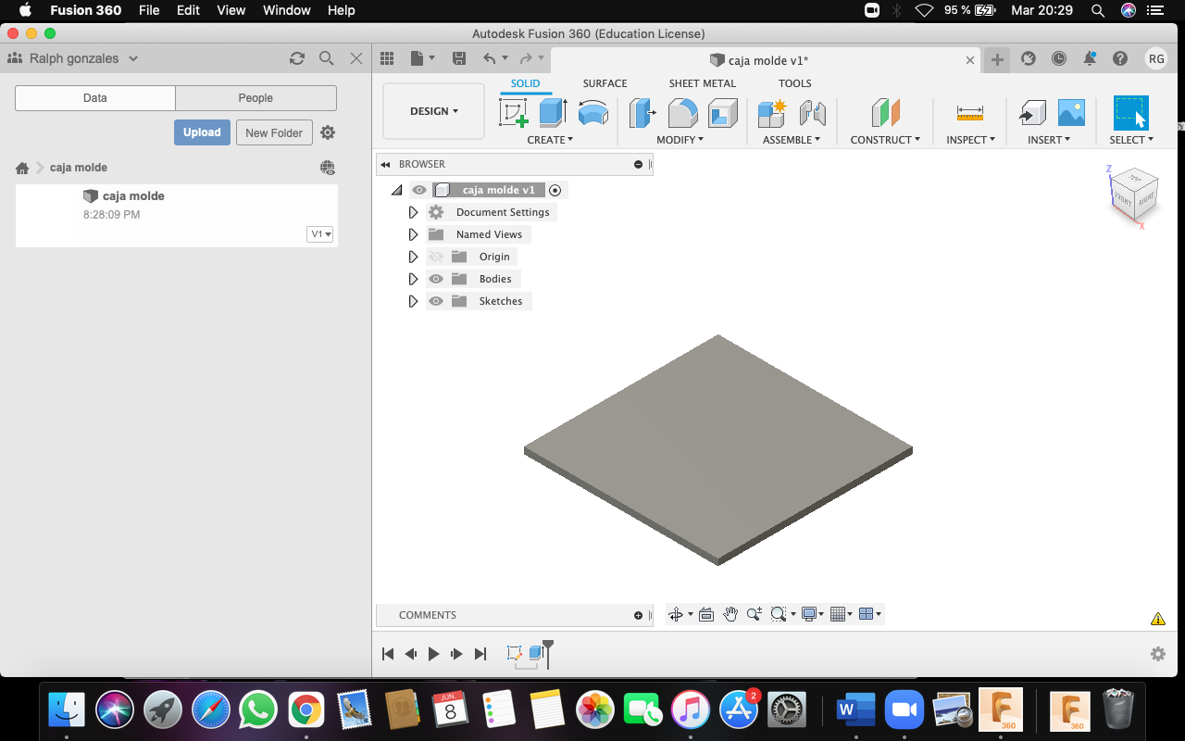Select the extrude feature in timeline

tap(536, 653)
